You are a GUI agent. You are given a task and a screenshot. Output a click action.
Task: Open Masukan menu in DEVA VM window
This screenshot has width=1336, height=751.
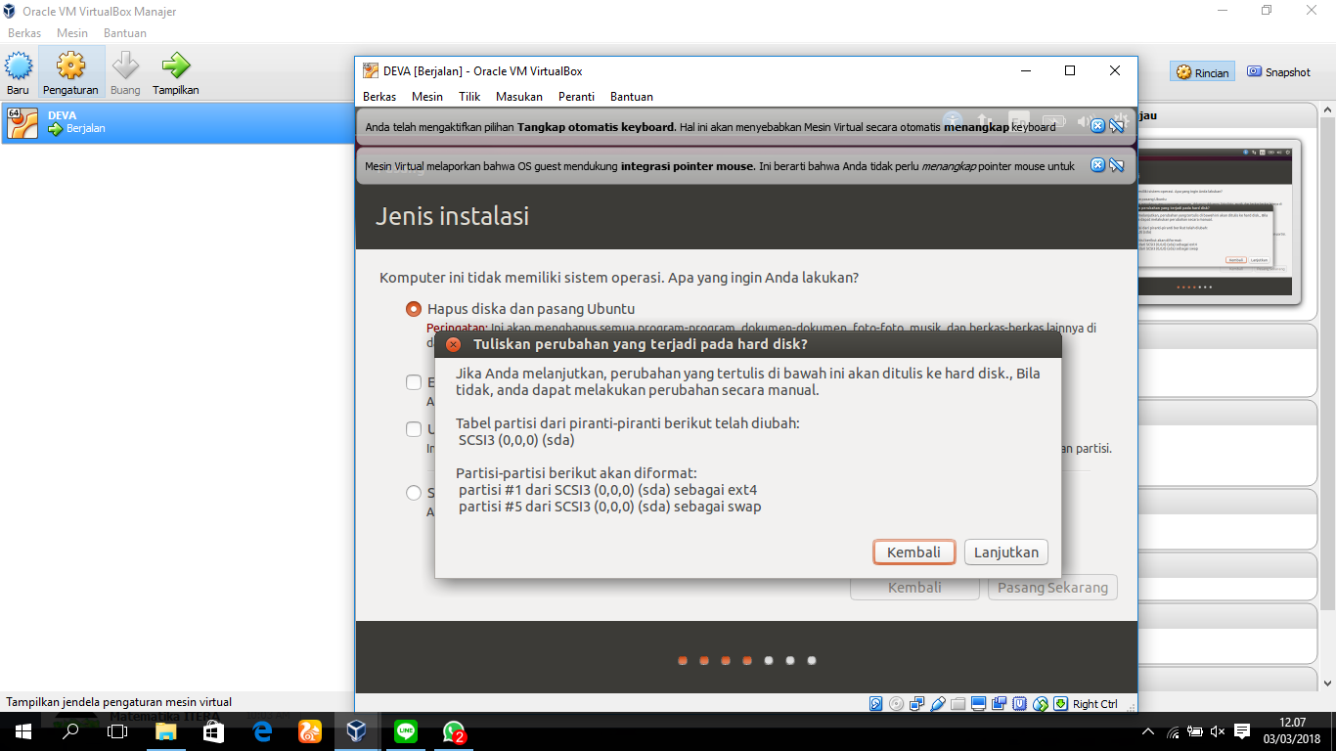[519, 97]
